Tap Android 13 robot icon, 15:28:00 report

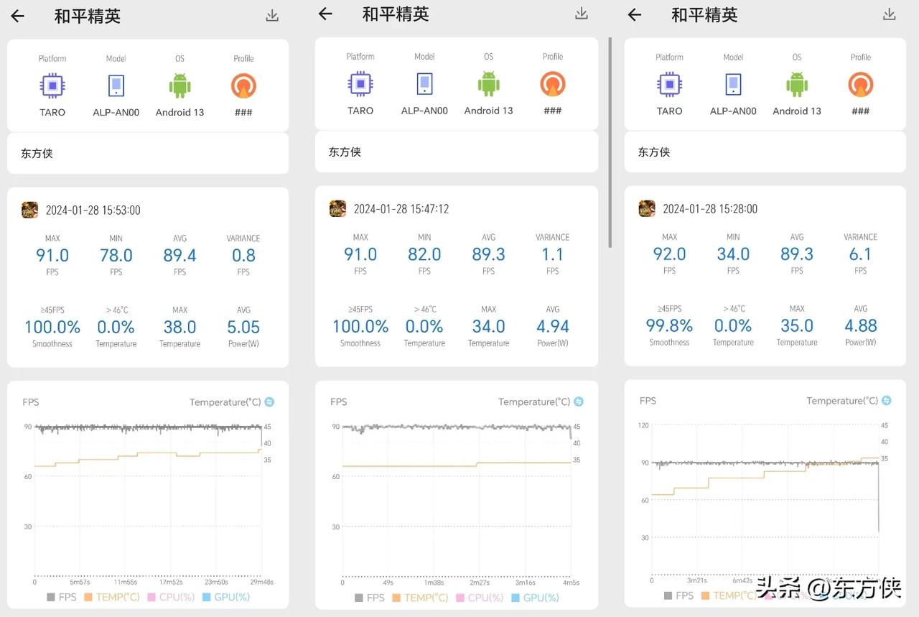click(797, 85)
